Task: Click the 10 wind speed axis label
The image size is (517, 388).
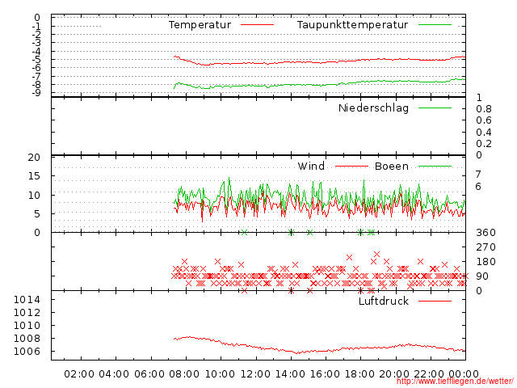Action: click(34, 195)
